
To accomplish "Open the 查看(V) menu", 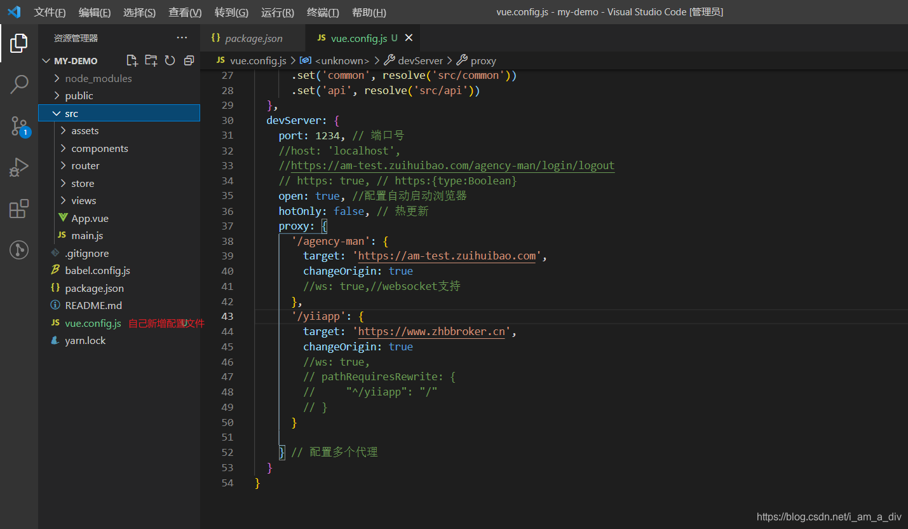I will (185, 13).
